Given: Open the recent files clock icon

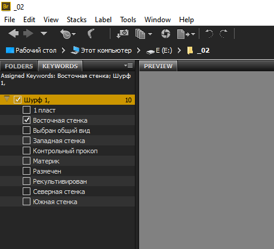Looking at the screenshot, I should pos(68,34).
